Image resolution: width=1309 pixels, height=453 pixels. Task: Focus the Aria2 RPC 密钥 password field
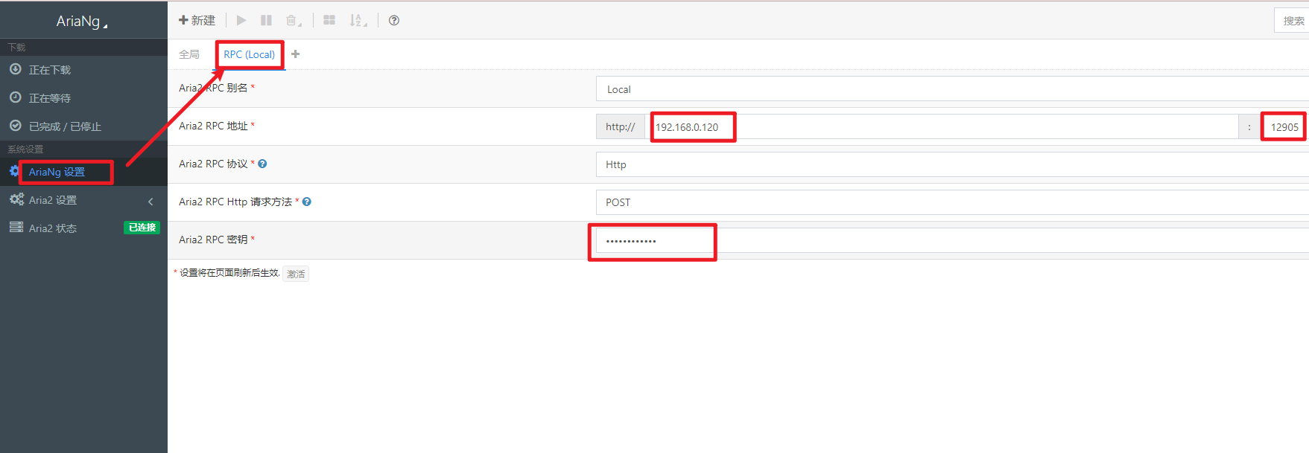click(x=952, y=240)
